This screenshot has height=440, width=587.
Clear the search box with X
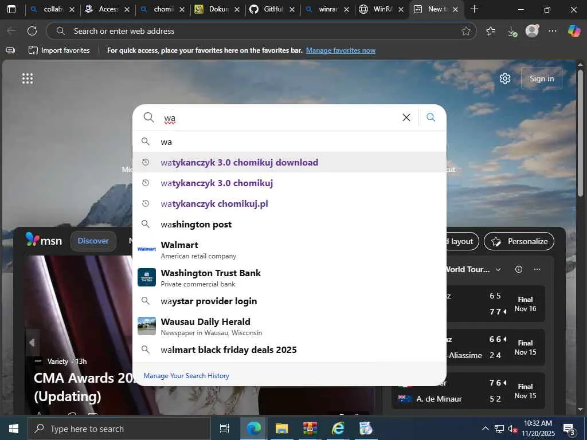click(x=406, y=117)
